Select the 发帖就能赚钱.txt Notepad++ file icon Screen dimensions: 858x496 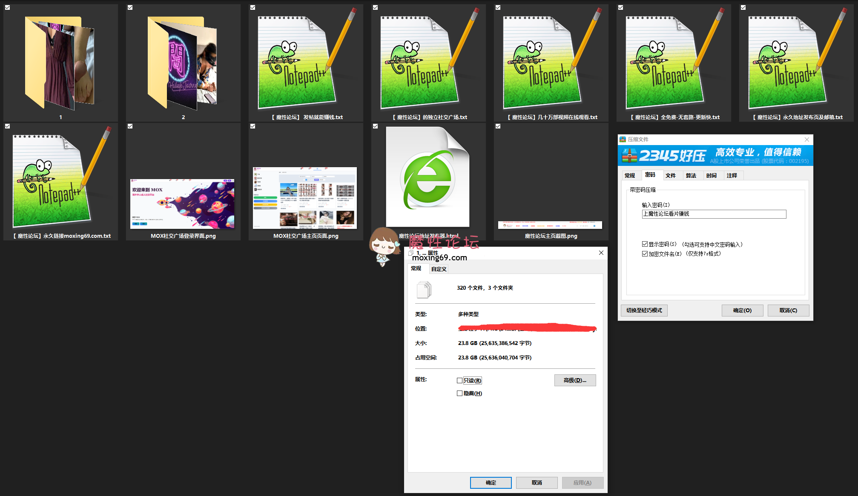click(307, 59)
